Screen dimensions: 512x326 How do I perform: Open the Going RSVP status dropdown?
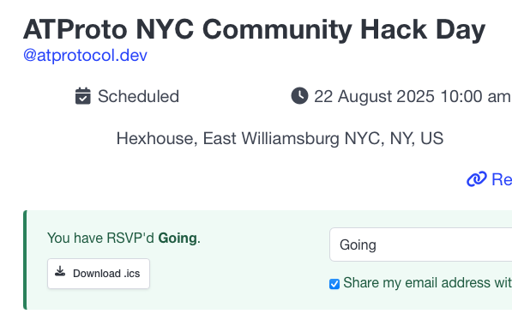pos(420,244)
